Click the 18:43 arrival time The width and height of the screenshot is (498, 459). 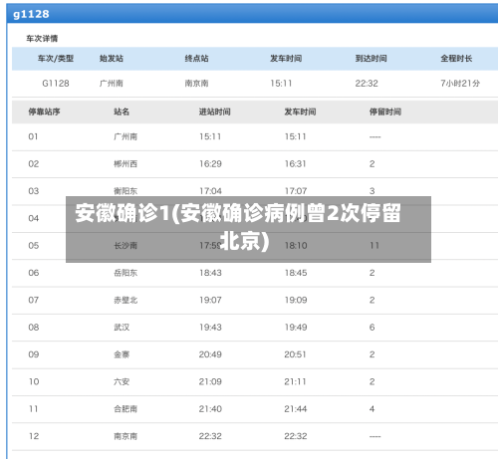210,273
